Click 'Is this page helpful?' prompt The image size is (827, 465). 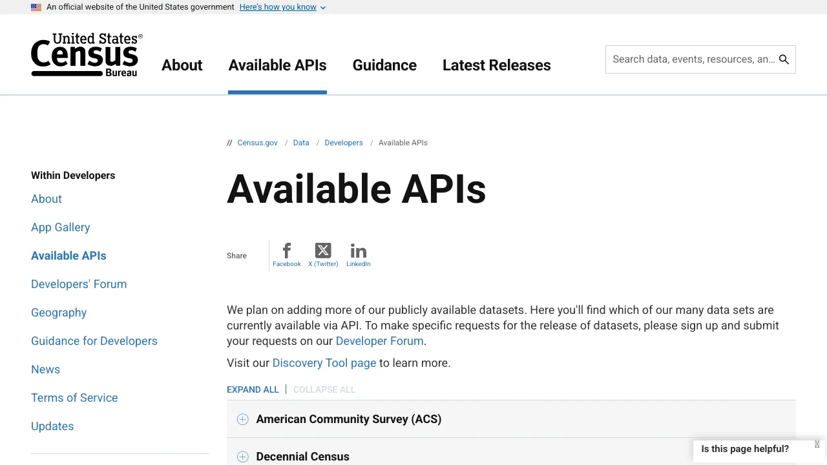pyautogui.click(x=745, y=449)
